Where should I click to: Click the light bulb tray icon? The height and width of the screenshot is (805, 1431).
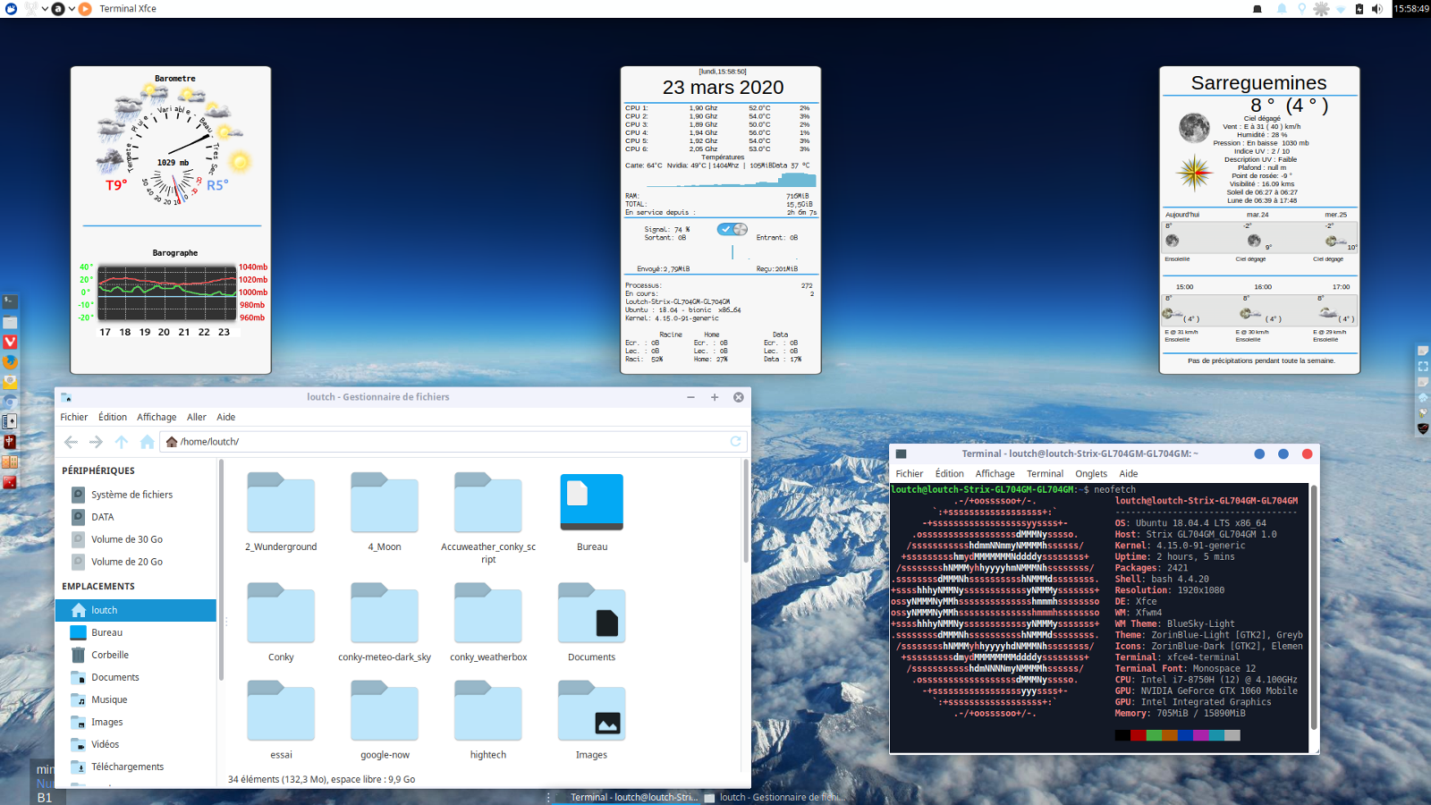pyautogui.click(x=1301, y=9)
